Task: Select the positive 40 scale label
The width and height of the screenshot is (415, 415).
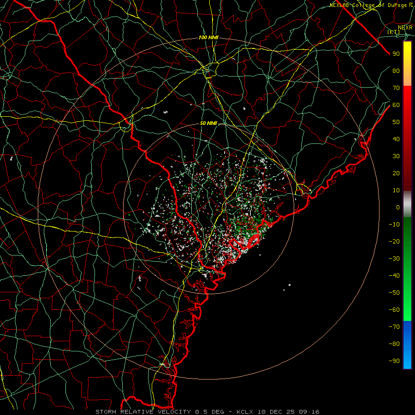Action: [x=396, y=139]
